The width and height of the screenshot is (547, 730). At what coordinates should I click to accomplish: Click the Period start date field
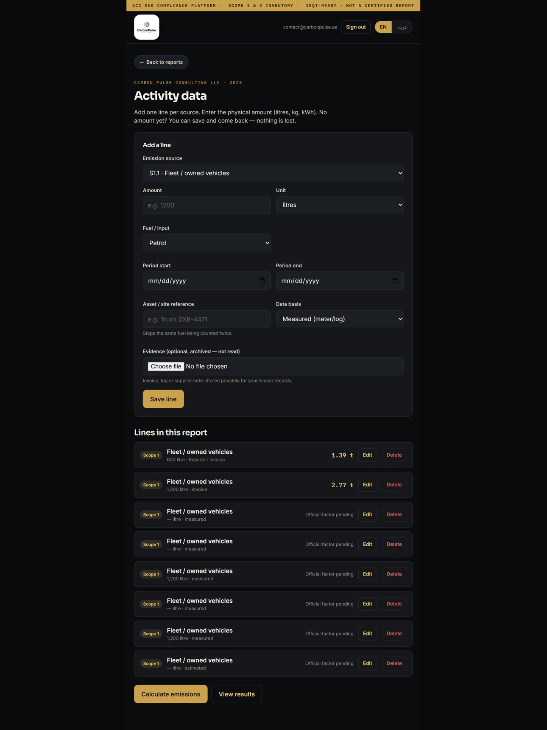coord(207,281)
